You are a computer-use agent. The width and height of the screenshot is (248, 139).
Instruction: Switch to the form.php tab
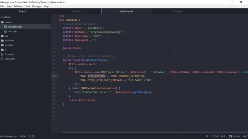(x=177, y=11)
